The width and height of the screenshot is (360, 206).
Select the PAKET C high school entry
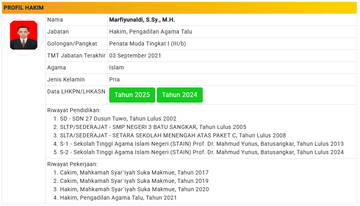tap(173, 135)
